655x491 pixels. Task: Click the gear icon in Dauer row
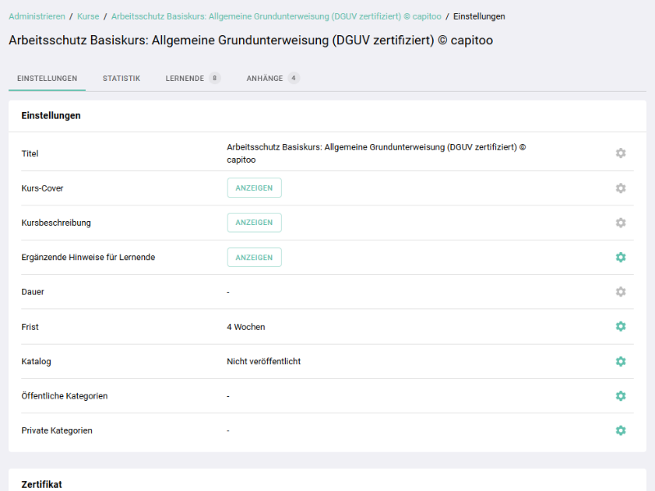[x=621, y=291]
